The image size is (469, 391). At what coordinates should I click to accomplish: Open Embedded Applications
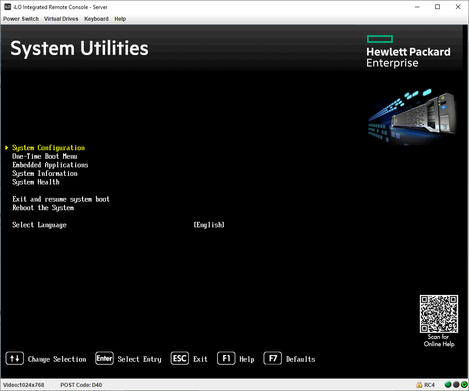tap(50, 165)
